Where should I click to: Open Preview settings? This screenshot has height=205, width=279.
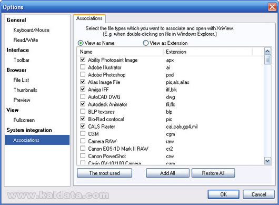point(22,100)
